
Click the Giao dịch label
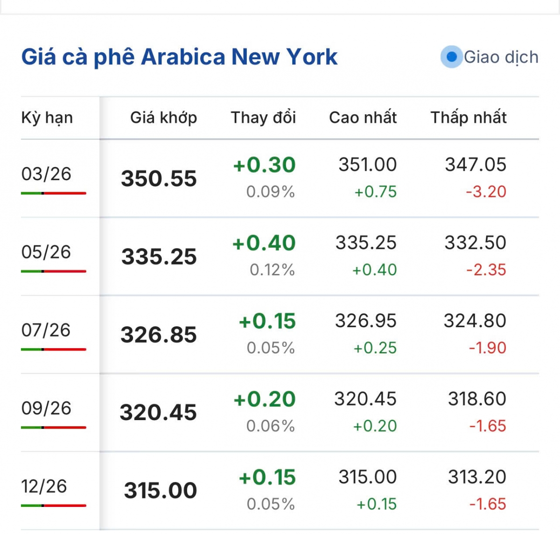[501, 57]
